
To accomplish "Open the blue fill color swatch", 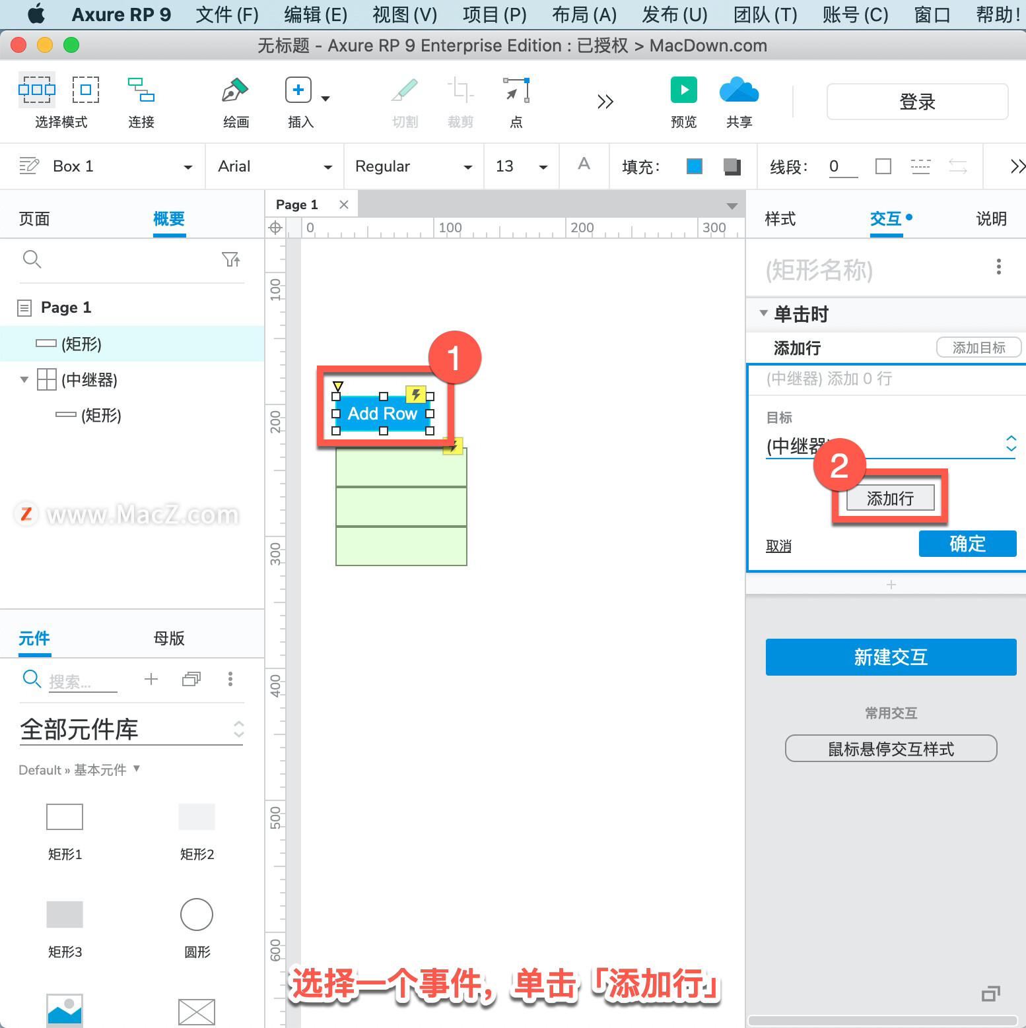I will (695, 166).
